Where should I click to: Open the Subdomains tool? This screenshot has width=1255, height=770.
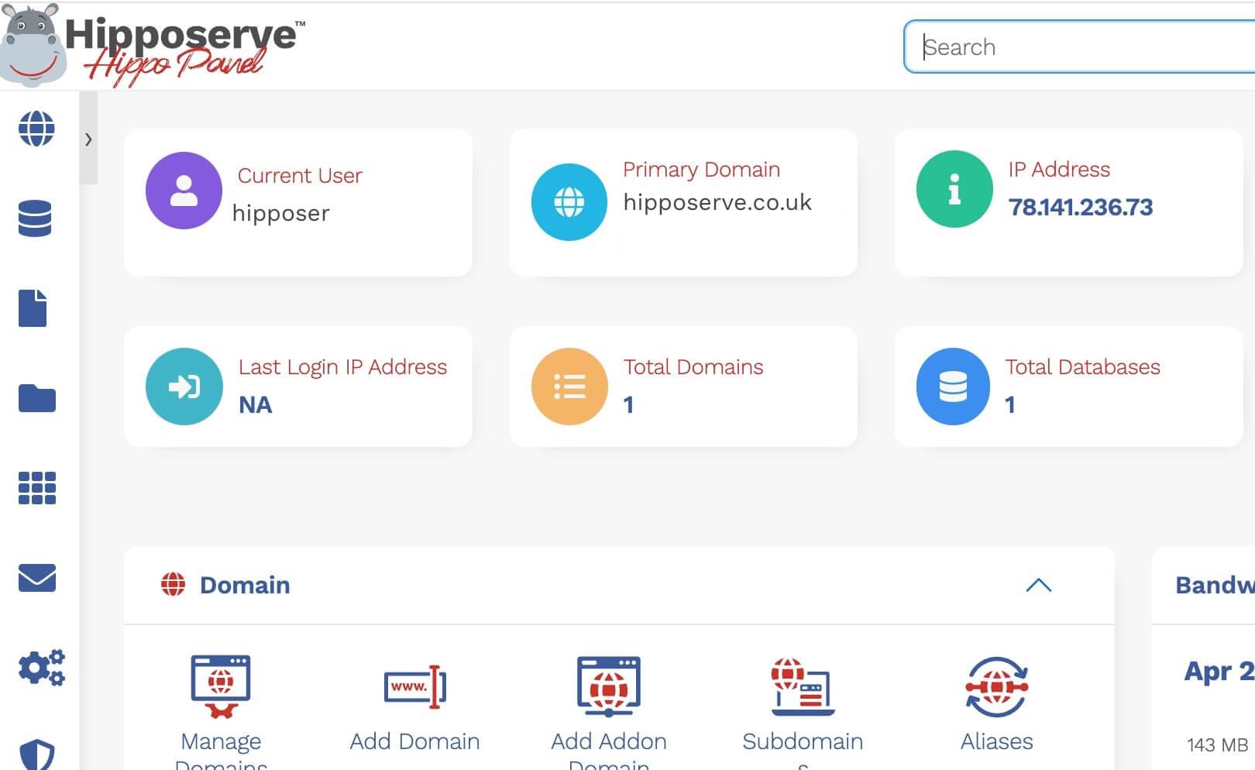803,687
